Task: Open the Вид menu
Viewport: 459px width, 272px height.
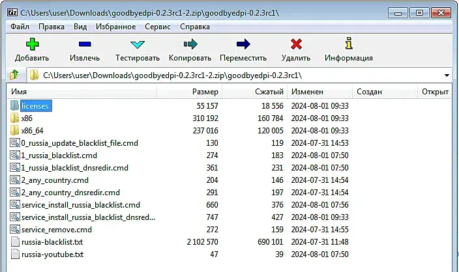Action: click(x=80, y=27)
